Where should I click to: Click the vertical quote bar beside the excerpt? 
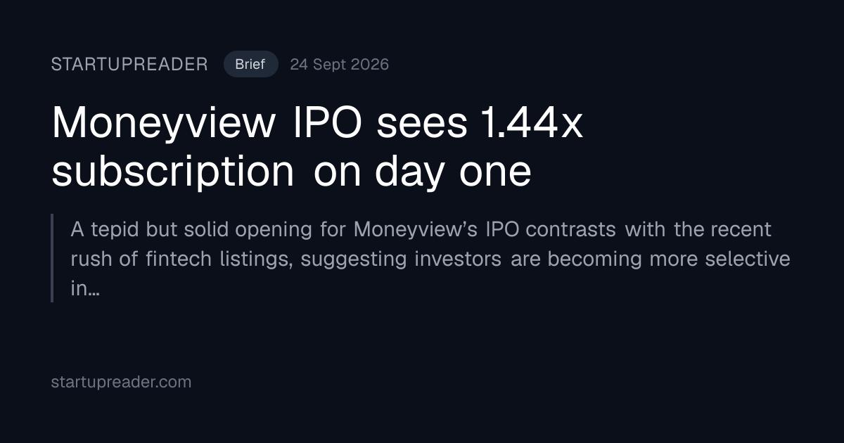[53, 258]
